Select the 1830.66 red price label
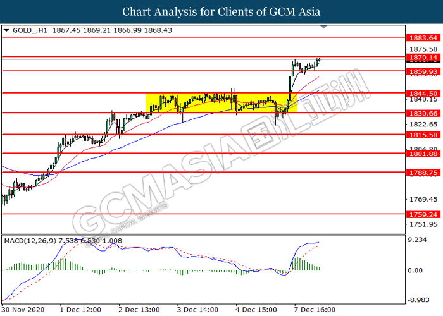The height and width of the screenshot is (316, 443). (x=423, y=113)
